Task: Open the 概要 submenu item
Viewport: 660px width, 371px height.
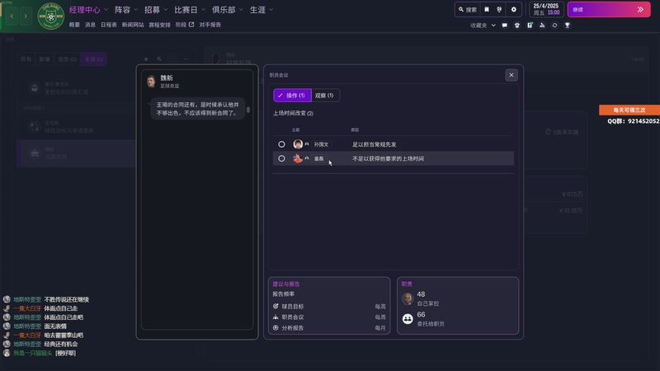Action: click(74, 25)
